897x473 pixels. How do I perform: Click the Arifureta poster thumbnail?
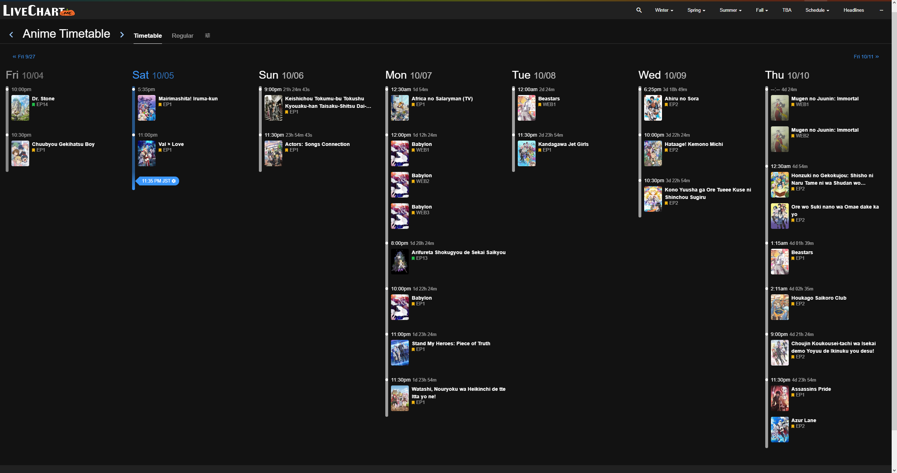[x=400, y=262]
